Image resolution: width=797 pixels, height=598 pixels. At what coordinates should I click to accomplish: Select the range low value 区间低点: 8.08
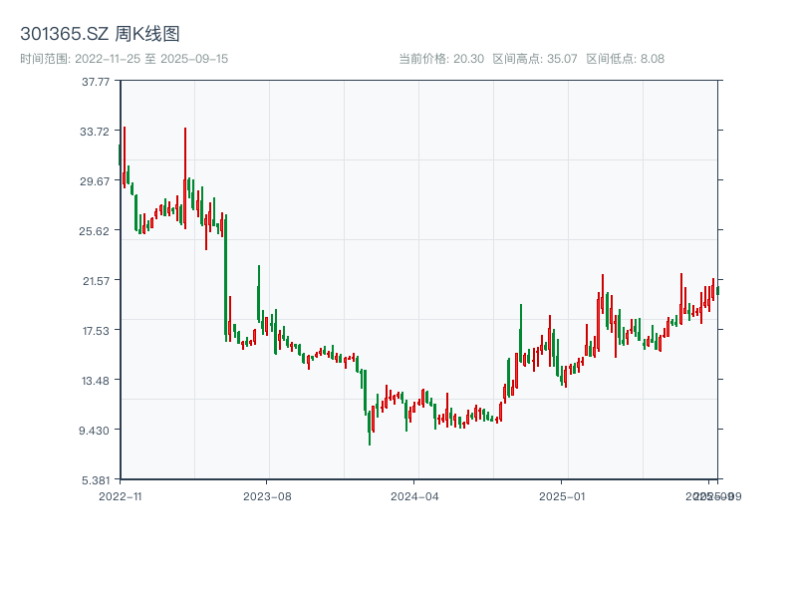click(x=626, y=59)
